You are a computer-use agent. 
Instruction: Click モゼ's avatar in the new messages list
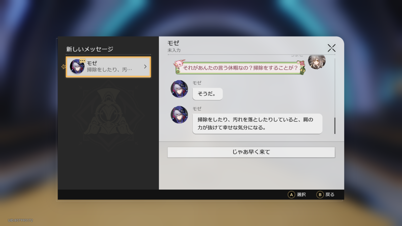click(x=77, y=67)
